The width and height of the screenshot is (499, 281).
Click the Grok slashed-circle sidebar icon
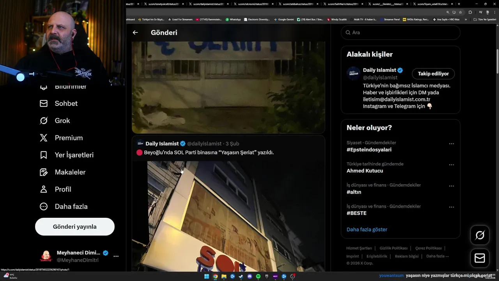tap(44, 121)
